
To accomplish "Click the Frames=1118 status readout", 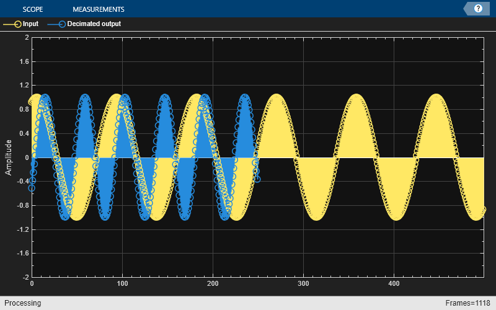I will click(468, 303).
